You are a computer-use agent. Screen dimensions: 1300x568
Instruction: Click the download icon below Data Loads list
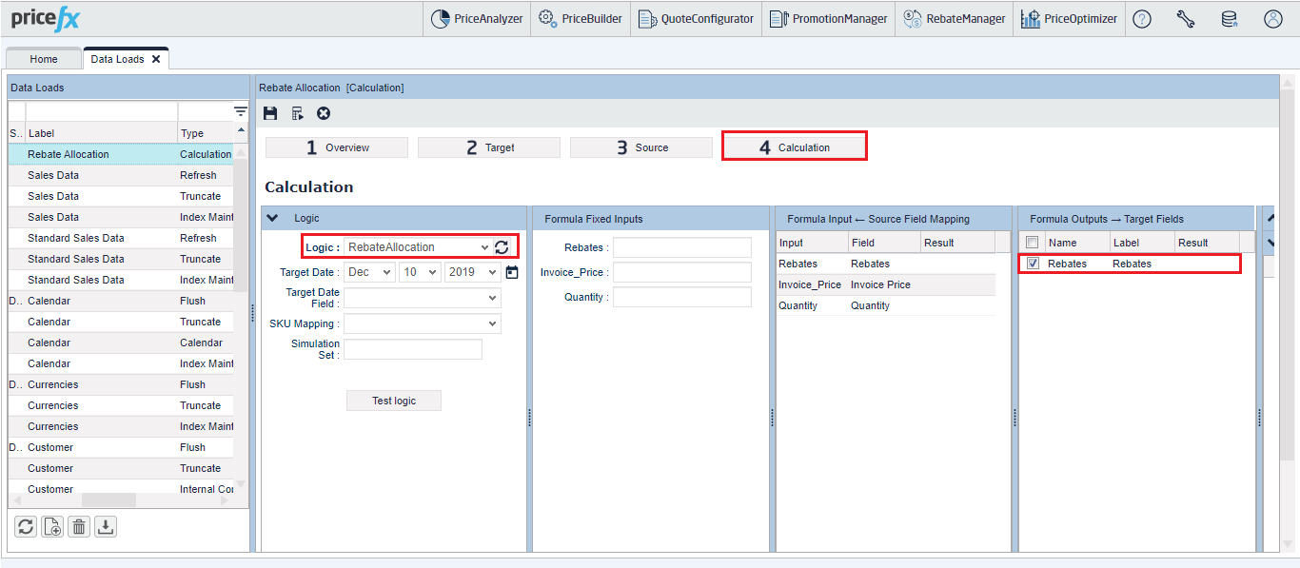[106, 526]
